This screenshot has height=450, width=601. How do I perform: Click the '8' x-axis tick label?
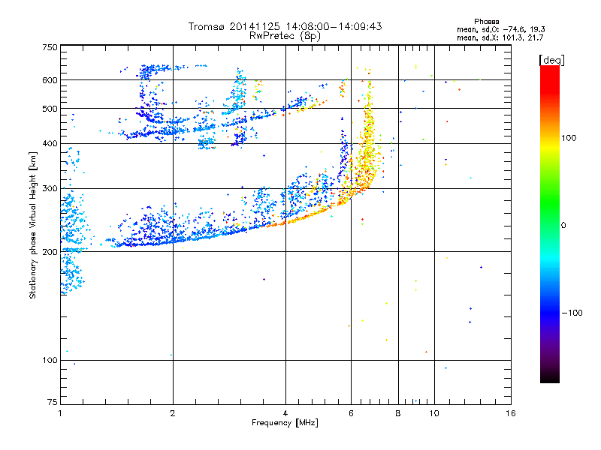point(398,413)
